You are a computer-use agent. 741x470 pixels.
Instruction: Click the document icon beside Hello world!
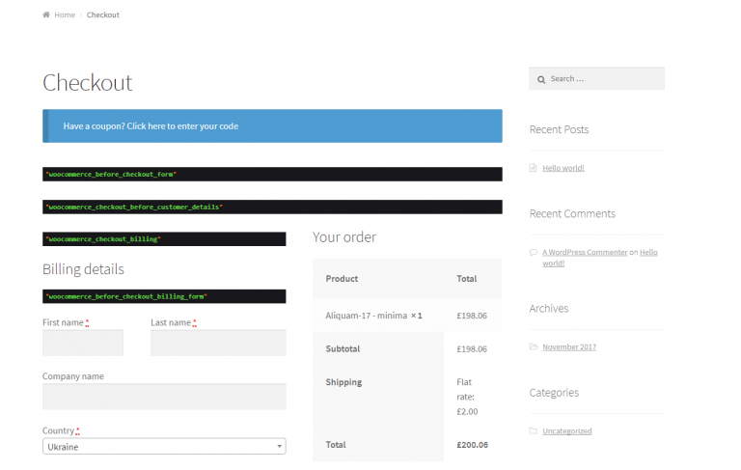(534, 168)
